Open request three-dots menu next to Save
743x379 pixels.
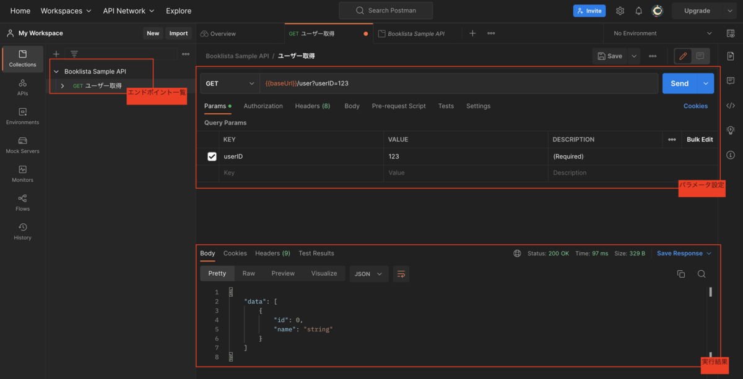click(x=653, y=56)
